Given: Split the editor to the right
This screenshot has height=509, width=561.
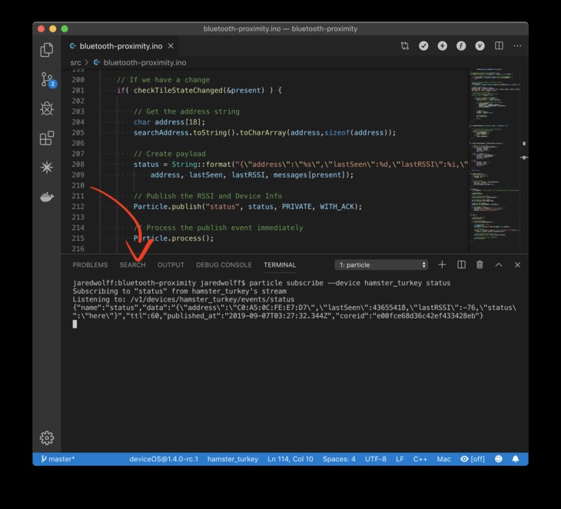Looking at the screenshot, I should tap(499, 46).
